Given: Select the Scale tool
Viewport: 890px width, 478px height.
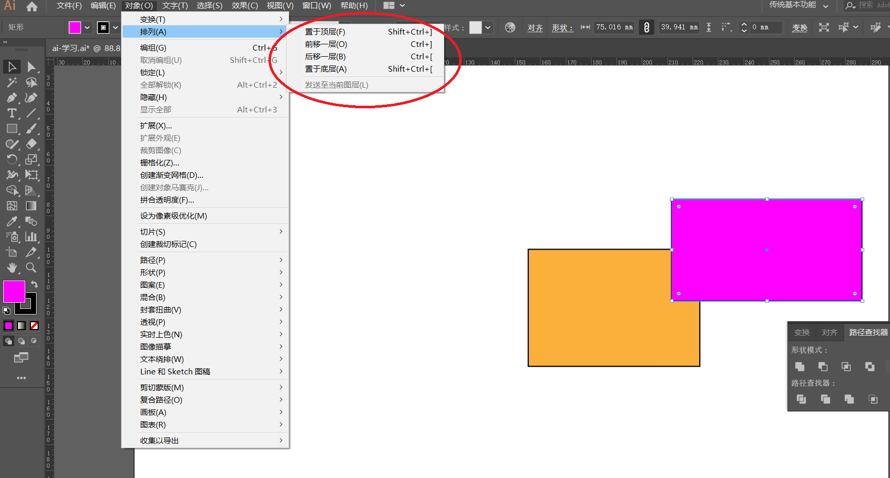Looking at the screenshot, I should [31, 160].
